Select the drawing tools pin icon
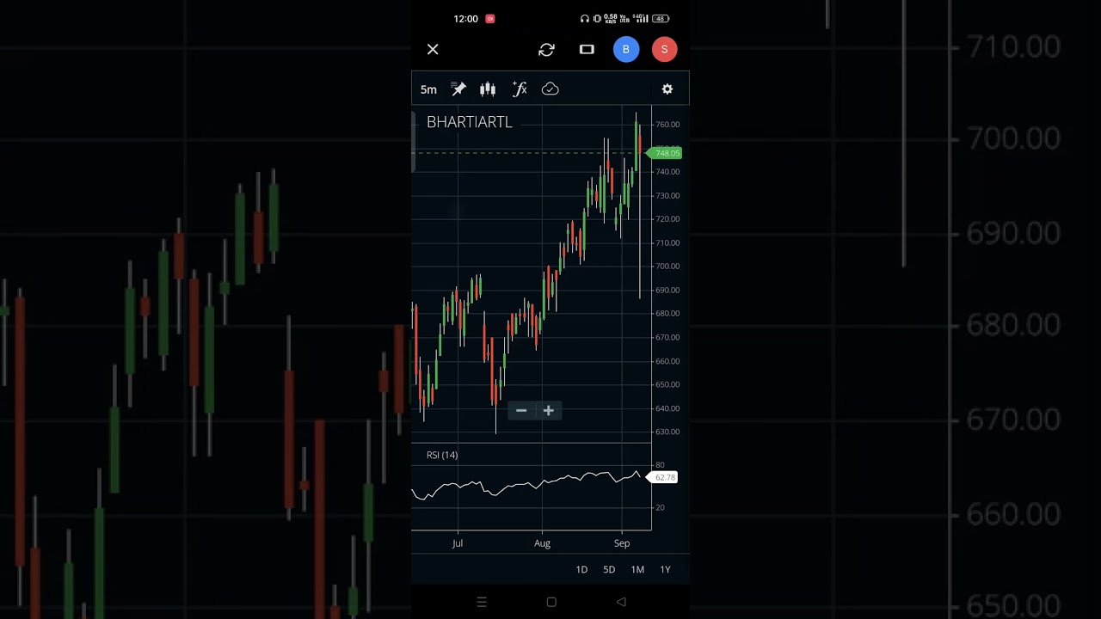 tap(458, 89)
